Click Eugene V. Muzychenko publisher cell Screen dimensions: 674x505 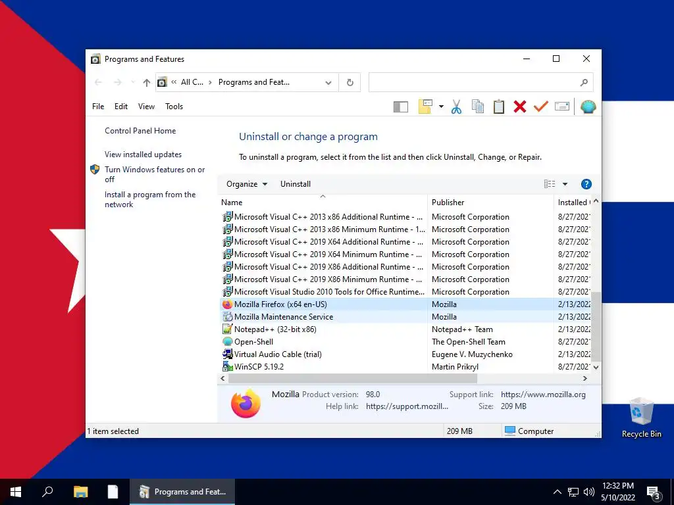click(x=472, y=354)
